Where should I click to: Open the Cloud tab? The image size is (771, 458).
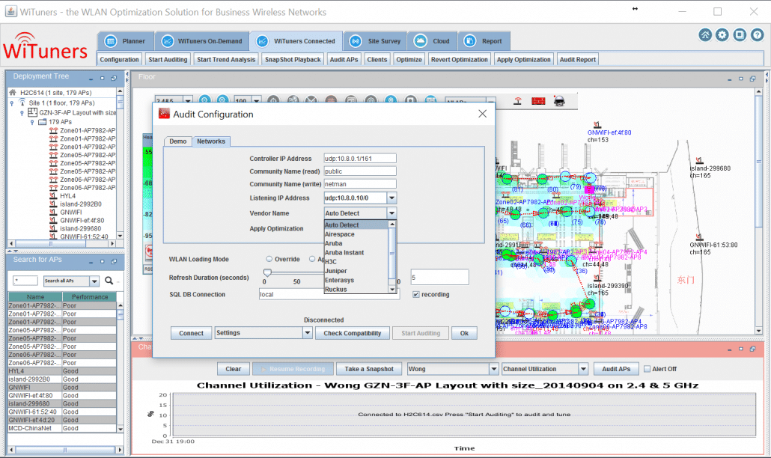[433, 41]
